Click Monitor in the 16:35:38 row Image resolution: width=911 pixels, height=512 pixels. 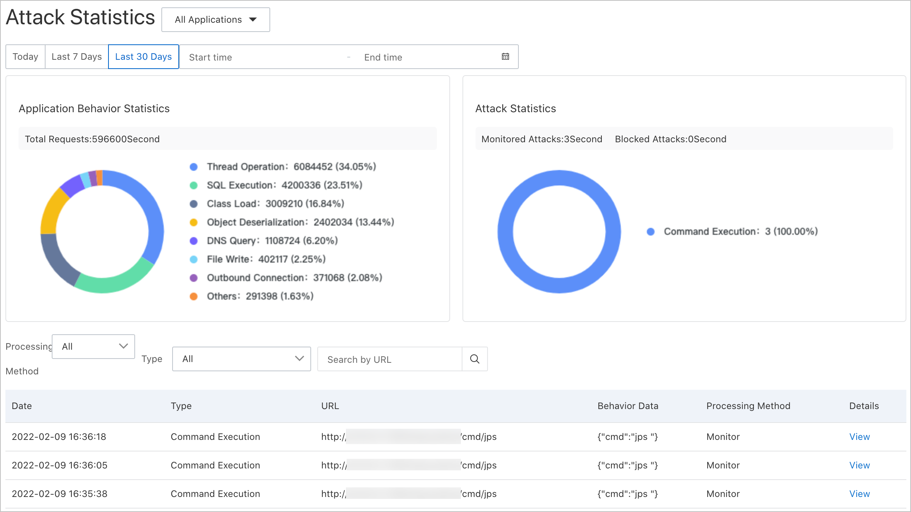(x=723, y=494)
